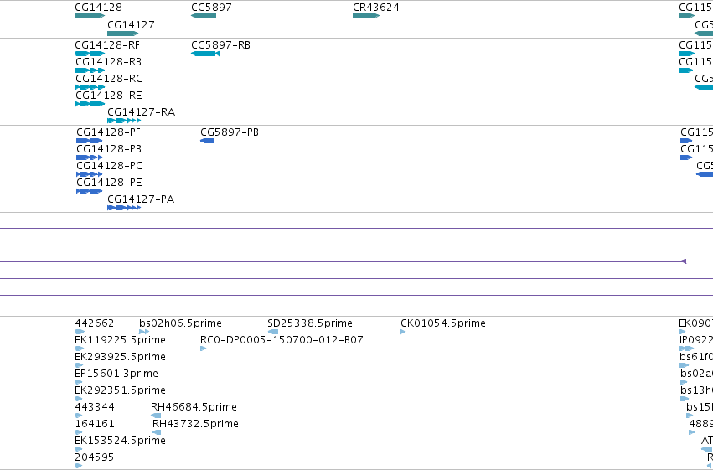
Task: Click the CG14127-PA protein glyph
Action: pos(124,208)
